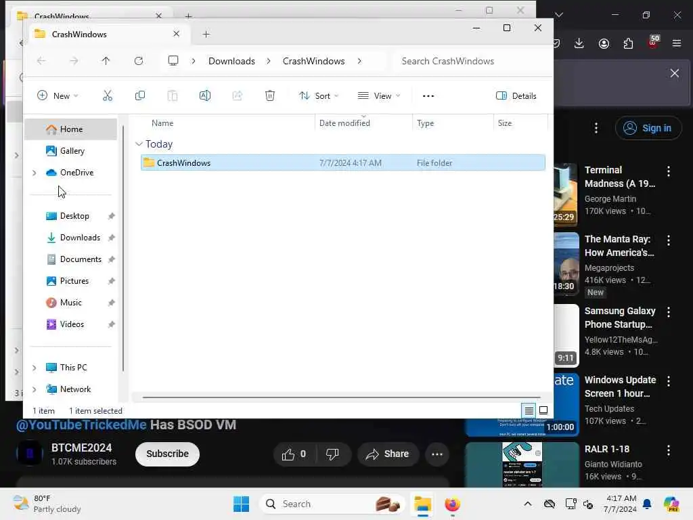This screenshot has width=693, height=520.
Task: Expand chevron before Downloads in address bar
Action: [194, 61]
